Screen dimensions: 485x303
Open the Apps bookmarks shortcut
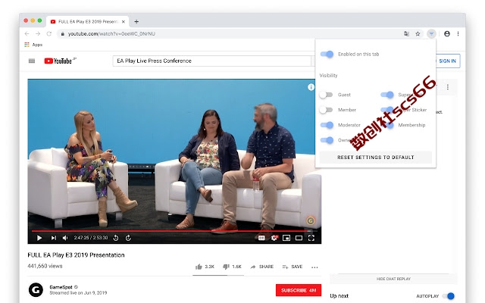[x=33, y=45]
